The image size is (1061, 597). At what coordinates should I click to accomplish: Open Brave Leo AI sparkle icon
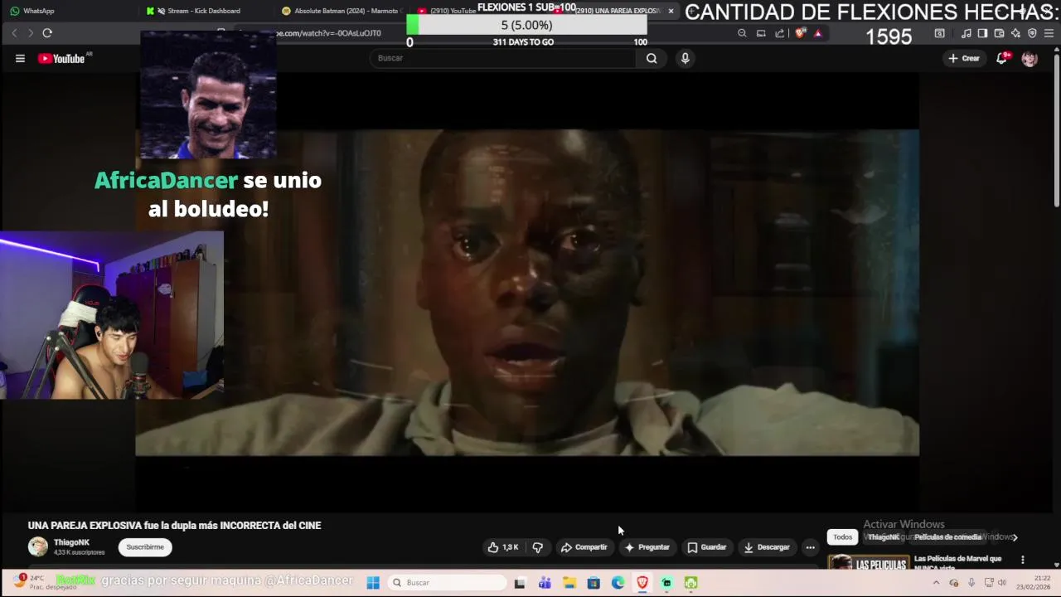pos(1015,33)
